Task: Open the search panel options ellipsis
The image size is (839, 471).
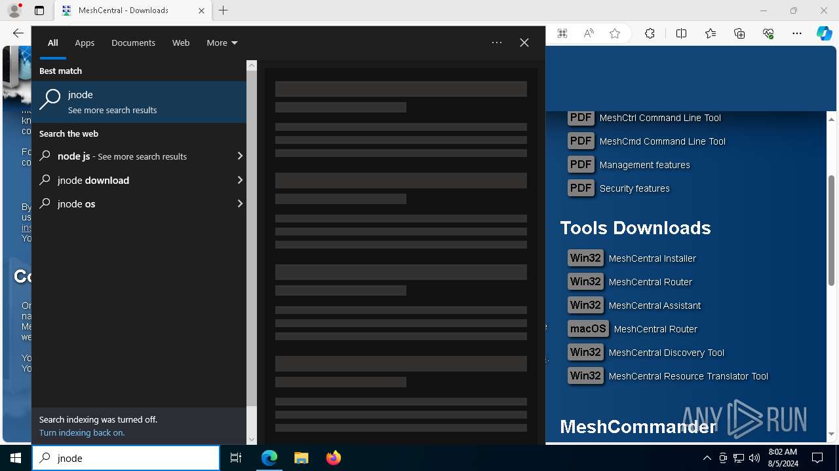Action: (497, 43)
